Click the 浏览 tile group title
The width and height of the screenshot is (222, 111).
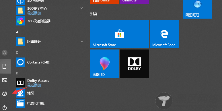point(94,14)
